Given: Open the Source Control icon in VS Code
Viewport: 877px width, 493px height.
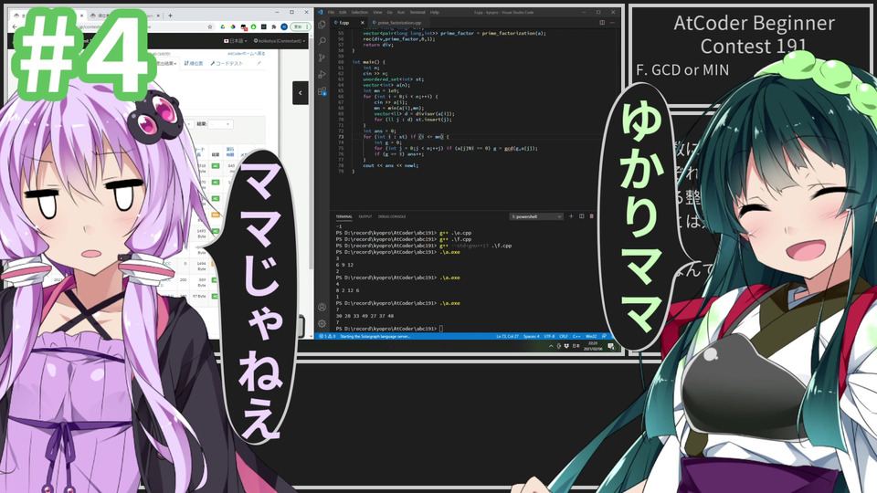Looking at the screenshot, I should pos(322,58).
